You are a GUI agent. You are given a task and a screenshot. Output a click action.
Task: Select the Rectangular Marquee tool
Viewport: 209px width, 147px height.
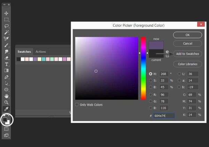pyautogui.click(x=6, y=19)
